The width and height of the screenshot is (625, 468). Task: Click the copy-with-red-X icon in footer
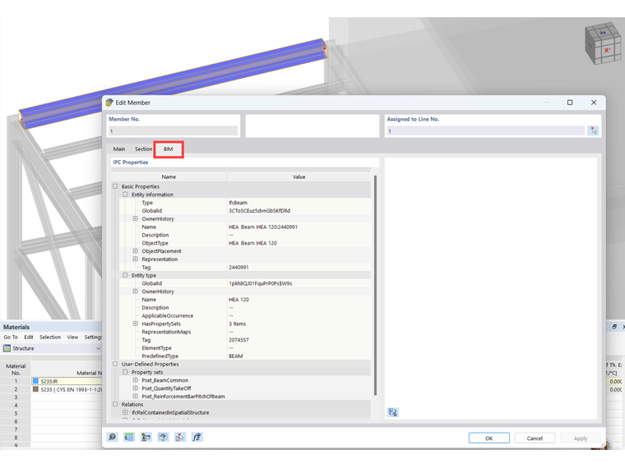tap(180, 437)
